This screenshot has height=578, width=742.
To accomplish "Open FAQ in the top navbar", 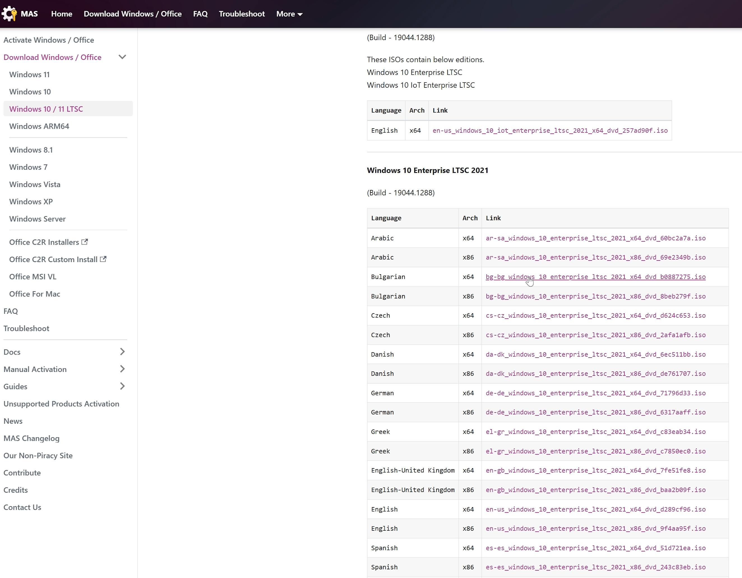I will tap(200, 14).
